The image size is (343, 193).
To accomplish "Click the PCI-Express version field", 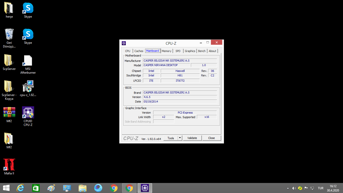I will pos(185,113).
